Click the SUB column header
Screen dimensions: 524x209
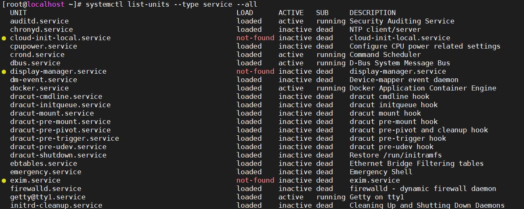click(x=322, y=13)
